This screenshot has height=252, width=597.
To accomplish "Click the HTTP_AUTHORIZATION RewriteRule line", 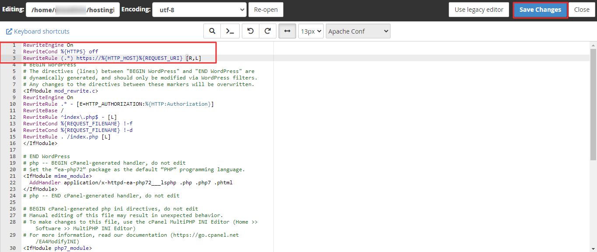I will point(119,104).
